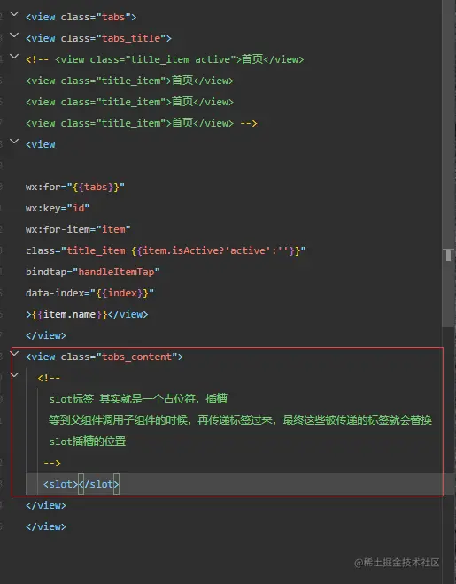Click the item.isActive class expression
Viewport: 456px width, 584px height.
pos(216,250)
